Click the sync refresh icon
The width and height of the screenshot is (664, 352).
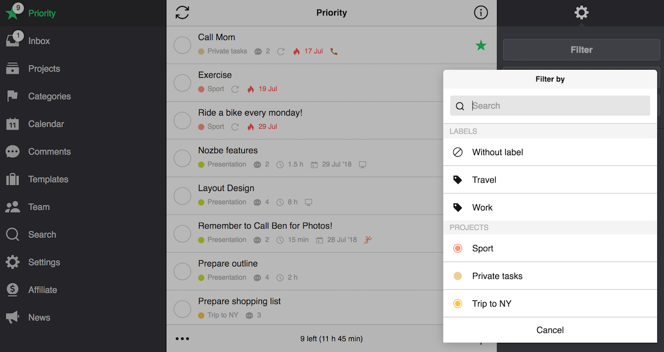pos(182,13)
